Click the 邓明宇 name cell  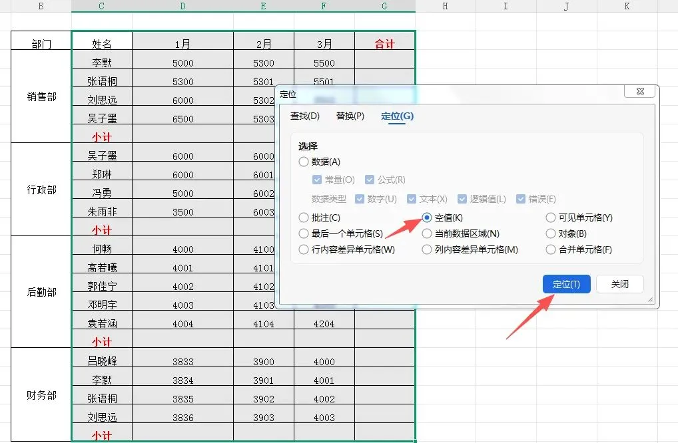coord(102,301)
